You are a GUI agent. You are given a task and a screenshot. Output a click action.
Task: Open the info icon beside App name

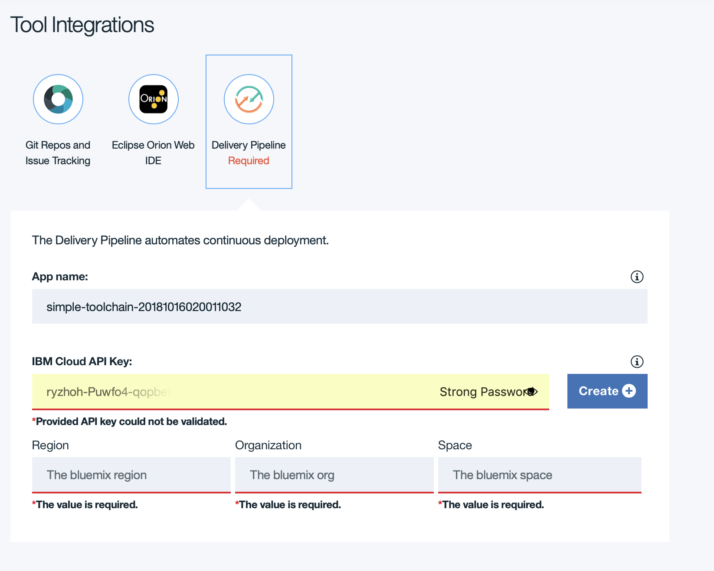pos(637,277)
